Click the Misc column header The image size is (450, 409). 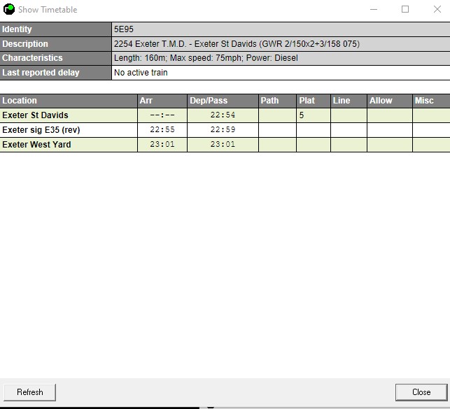click(431, 101)
